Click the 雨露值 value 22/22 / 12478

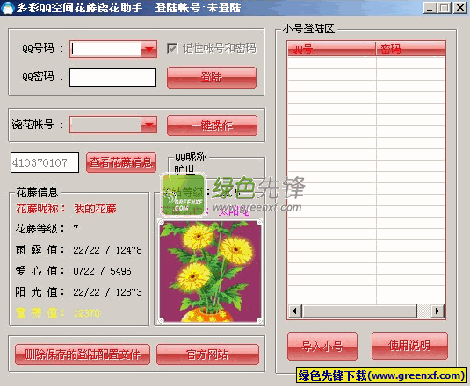point(107,250)
